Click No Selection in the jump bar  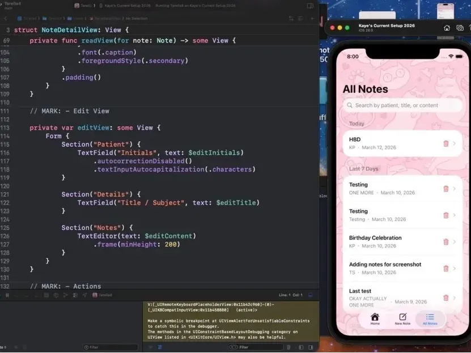[137, 19]
